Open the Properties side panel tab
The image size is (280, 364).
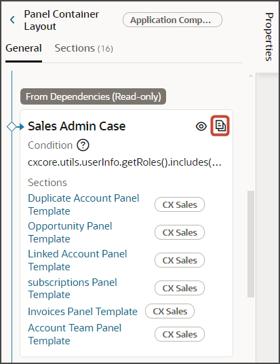pyautogui.click(x=269, y=37)
